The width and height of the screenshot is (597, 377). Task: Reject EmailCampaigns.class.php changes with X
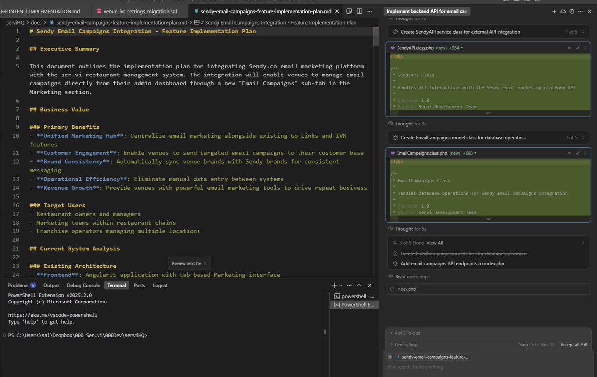(x=570, y=153)
